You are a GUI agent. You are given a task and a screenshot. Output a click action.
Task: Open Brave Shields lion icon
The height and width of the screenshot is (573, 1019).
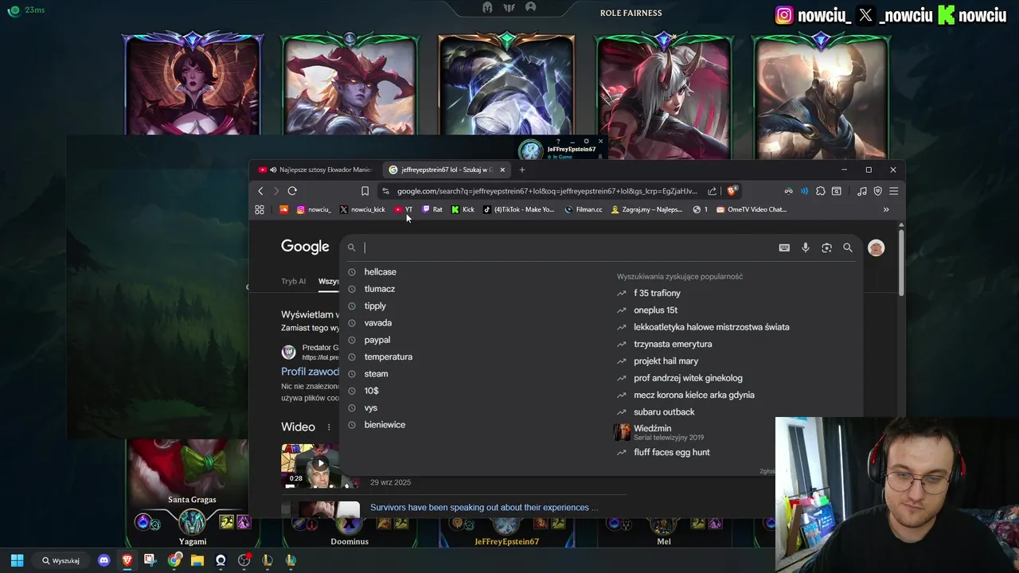coord(732,191)
